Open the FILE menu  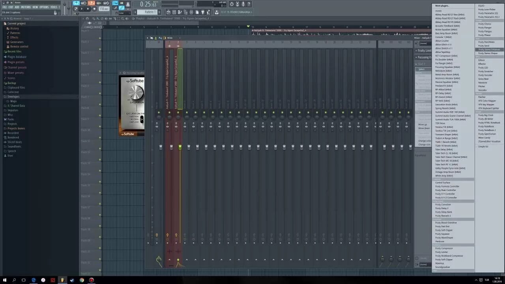5,7
